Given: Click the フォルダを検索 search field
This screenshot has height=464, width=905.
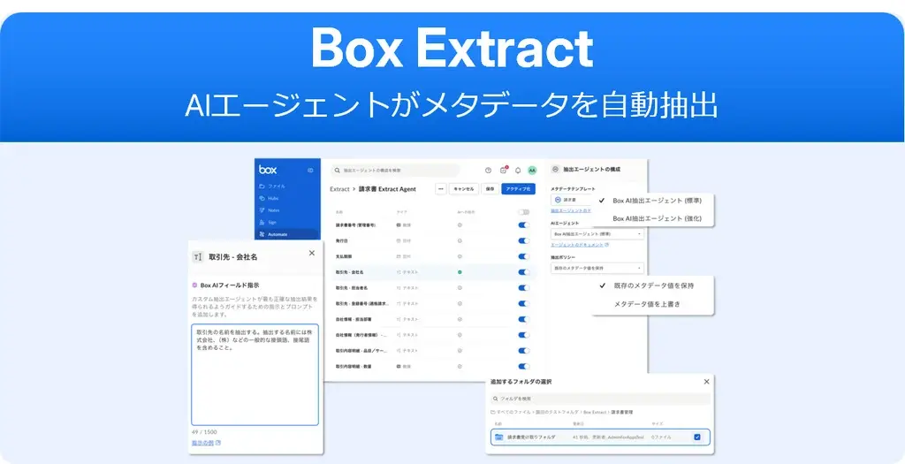Looking at the screenshot, I should coord(600,399).
